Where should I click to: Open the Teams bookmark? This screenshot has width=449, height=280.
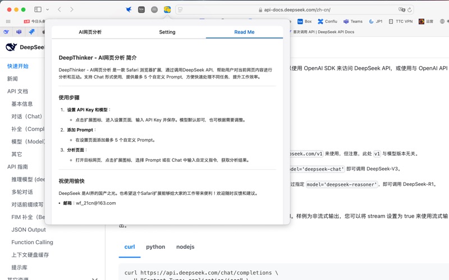click(353, 21)
